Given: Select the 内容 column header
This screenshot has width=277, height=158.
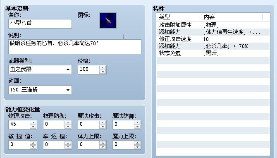Looking at the screenshot, I should pos(232,17).
